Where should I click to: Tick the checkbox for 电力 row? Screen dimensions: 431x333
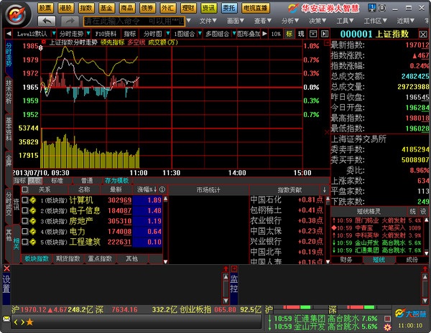[25, 231]
